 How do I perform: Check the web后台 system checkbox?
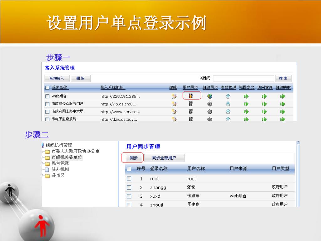point(47,96)
